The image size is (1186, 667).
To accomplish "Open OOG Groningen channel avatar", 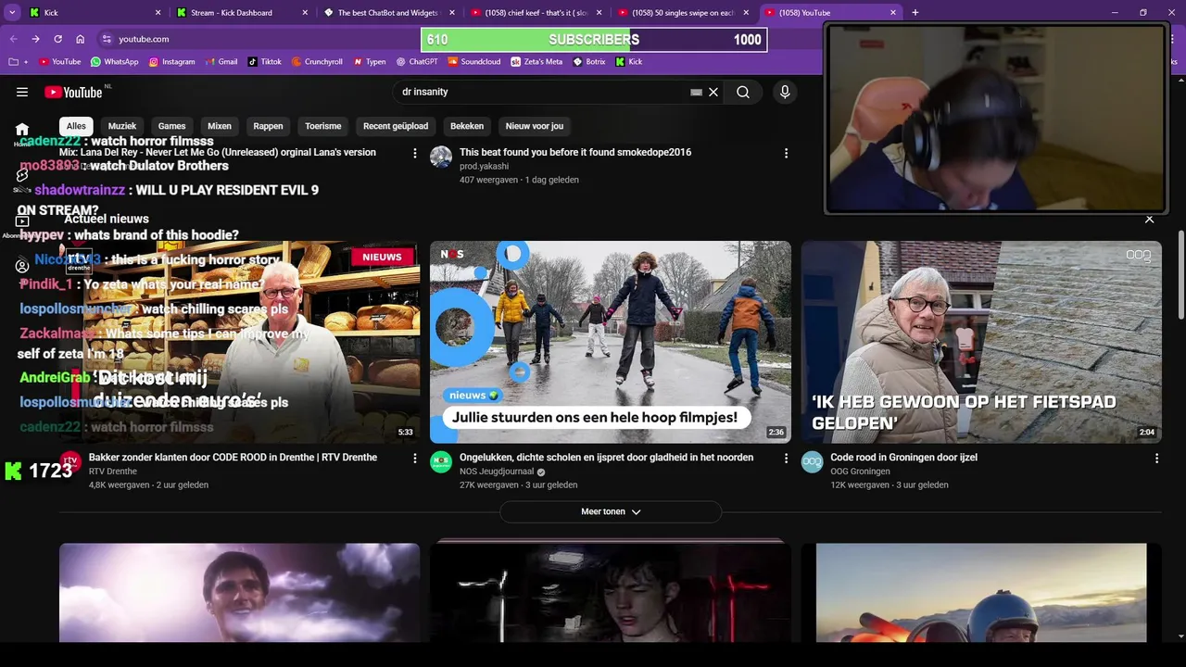I will point(812,461).
